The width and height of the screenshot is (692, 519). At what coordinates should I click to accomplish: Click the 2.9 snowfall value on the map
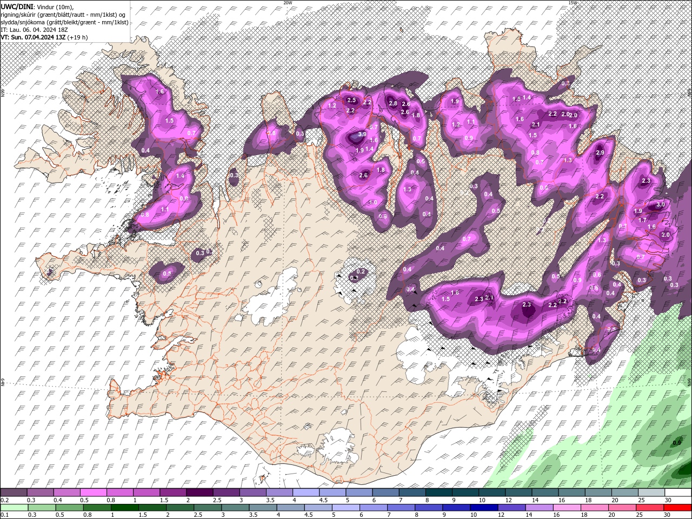point(600,153)
